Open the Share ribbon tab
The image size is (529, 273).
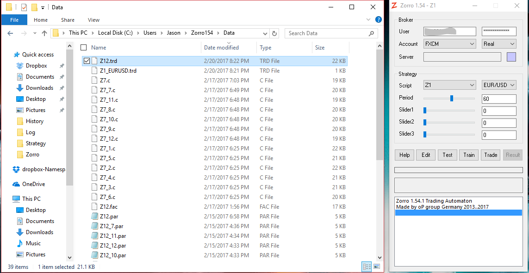click(x=68, y=20)
